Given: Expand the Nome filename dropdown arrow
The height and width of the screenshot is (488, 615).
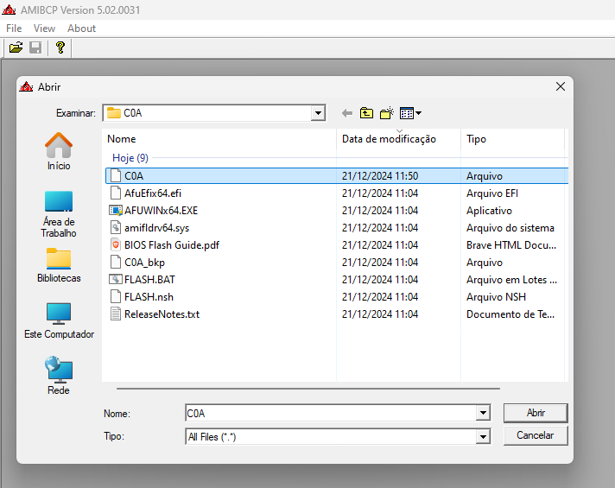Looking at the screenshot, I should (x=483, y=413).
